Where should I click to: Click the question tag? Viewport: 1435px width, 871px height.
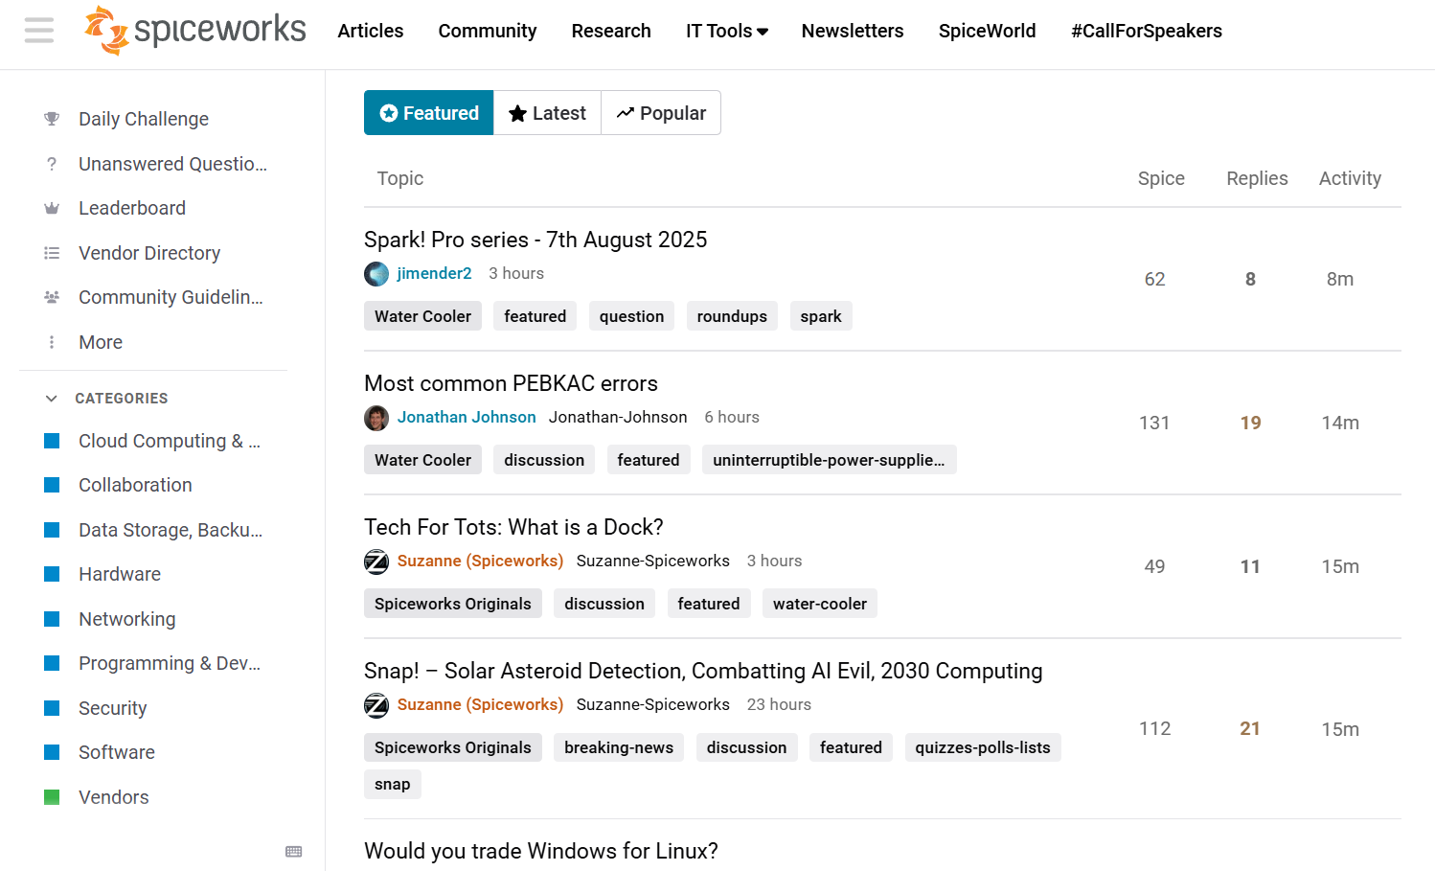(x=631, y=316)
